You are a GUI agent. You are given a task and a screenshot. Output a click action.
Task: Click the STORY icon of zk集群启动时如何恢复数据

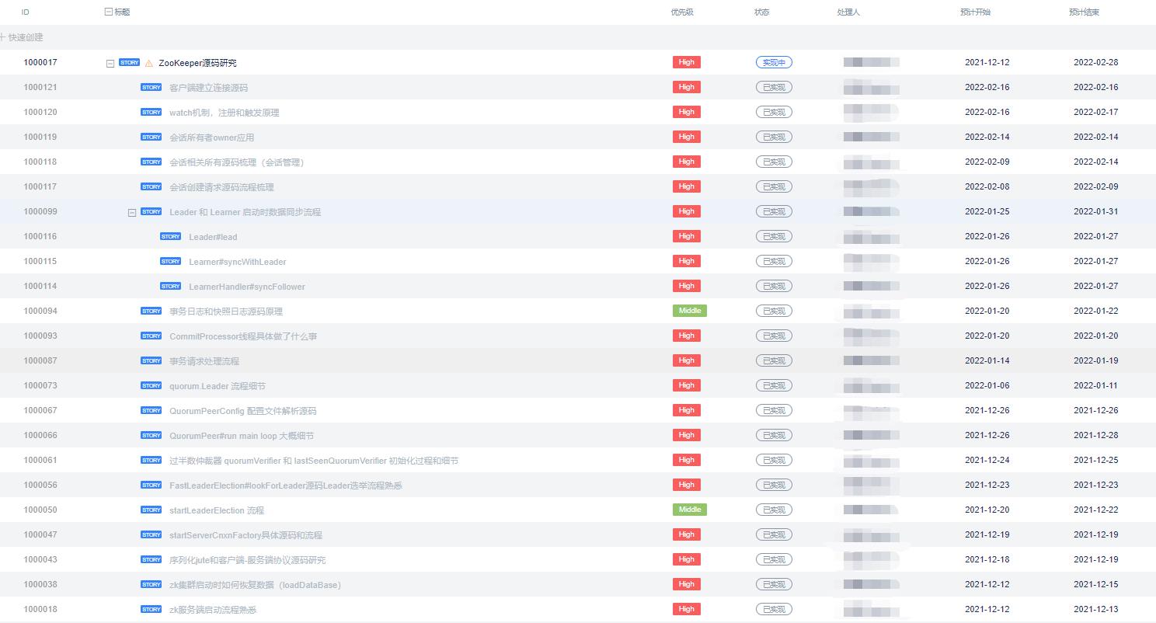coord(151,585)
